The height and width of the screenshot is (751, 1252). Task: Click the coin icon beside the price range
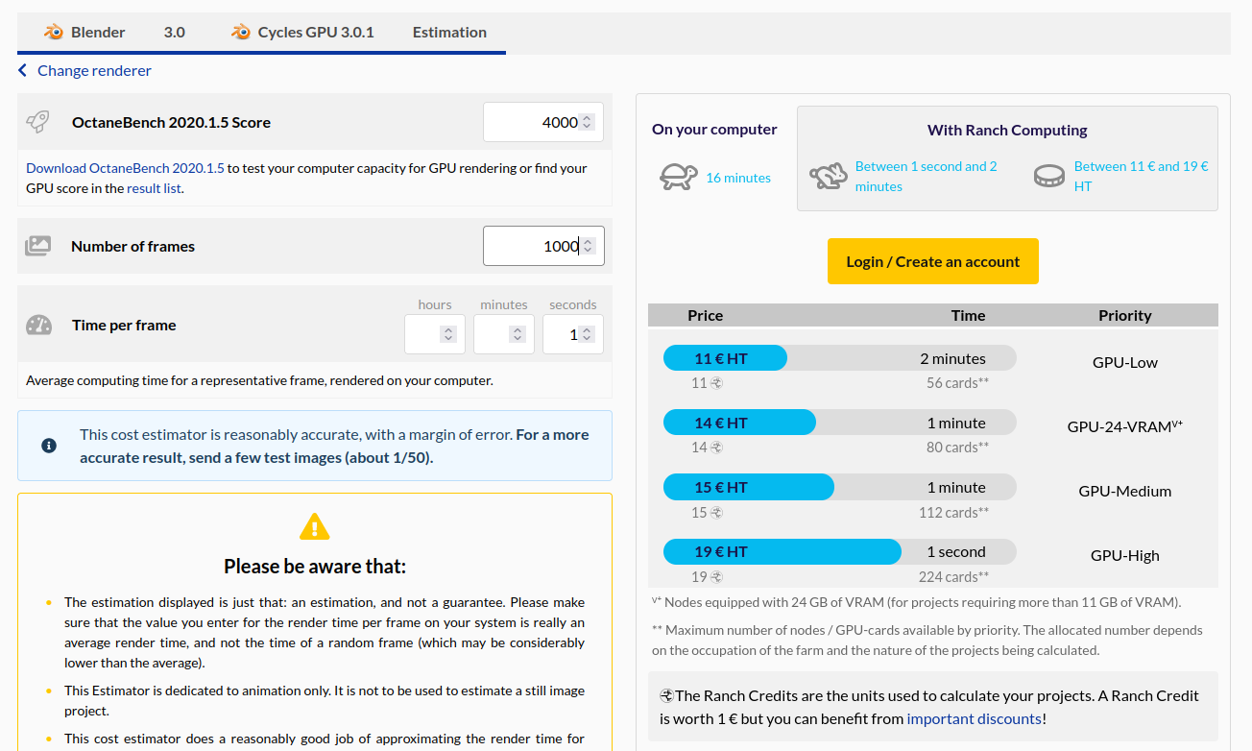1049,177
